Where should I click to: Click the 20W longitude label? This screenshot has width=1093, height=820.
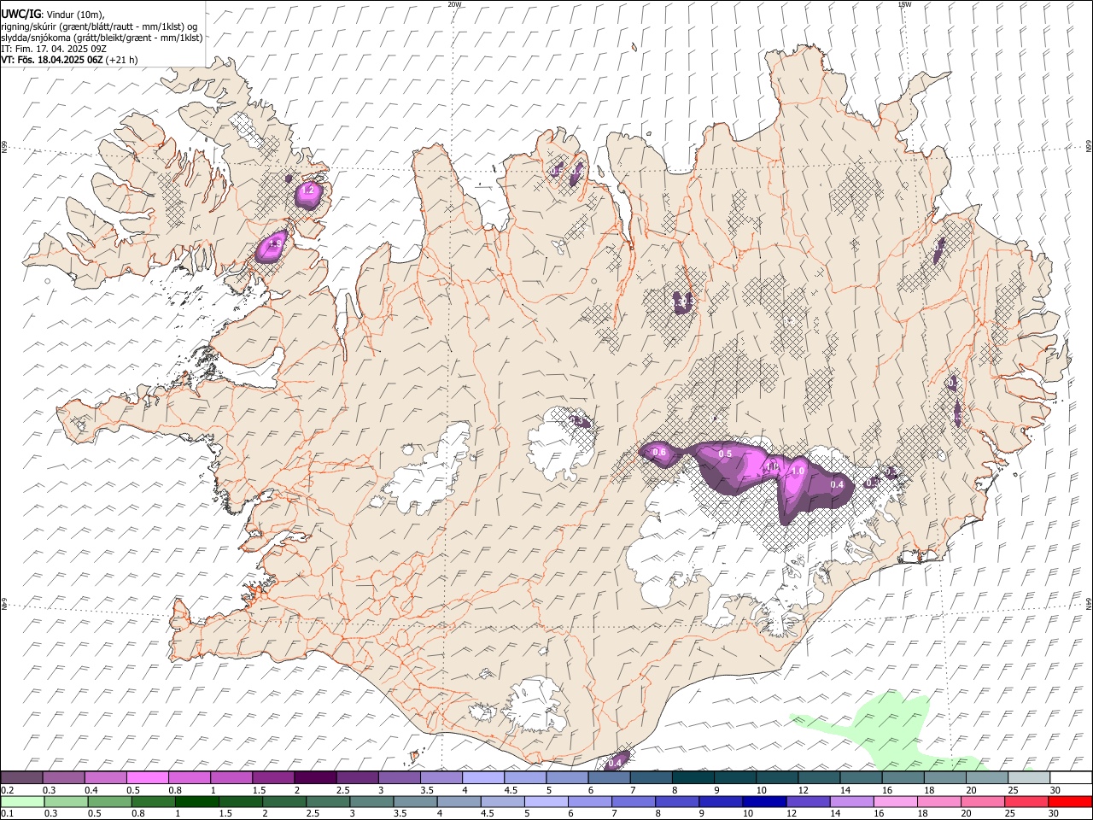click(x=454, y=4)
